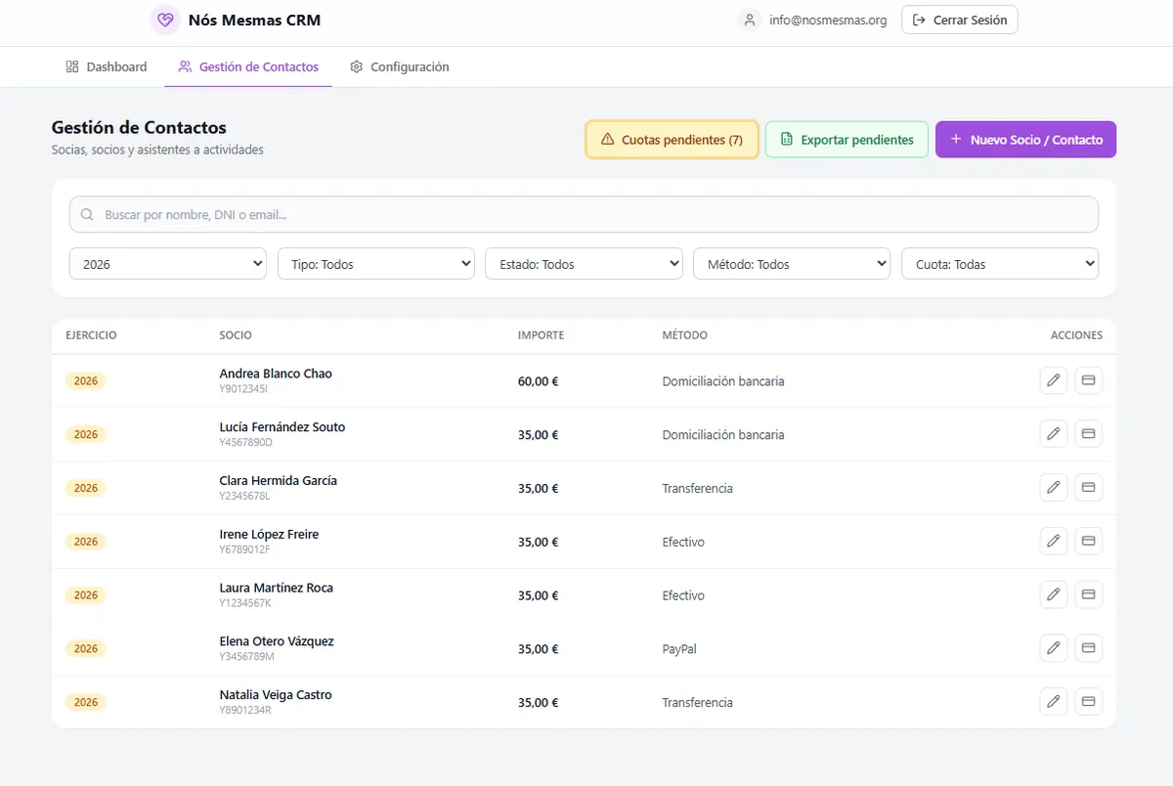Image resolution: width=1173 pixels, height=786 pixels.
Task: Open the Estado: Todos dropdown
Action: [x=584, y=264]
